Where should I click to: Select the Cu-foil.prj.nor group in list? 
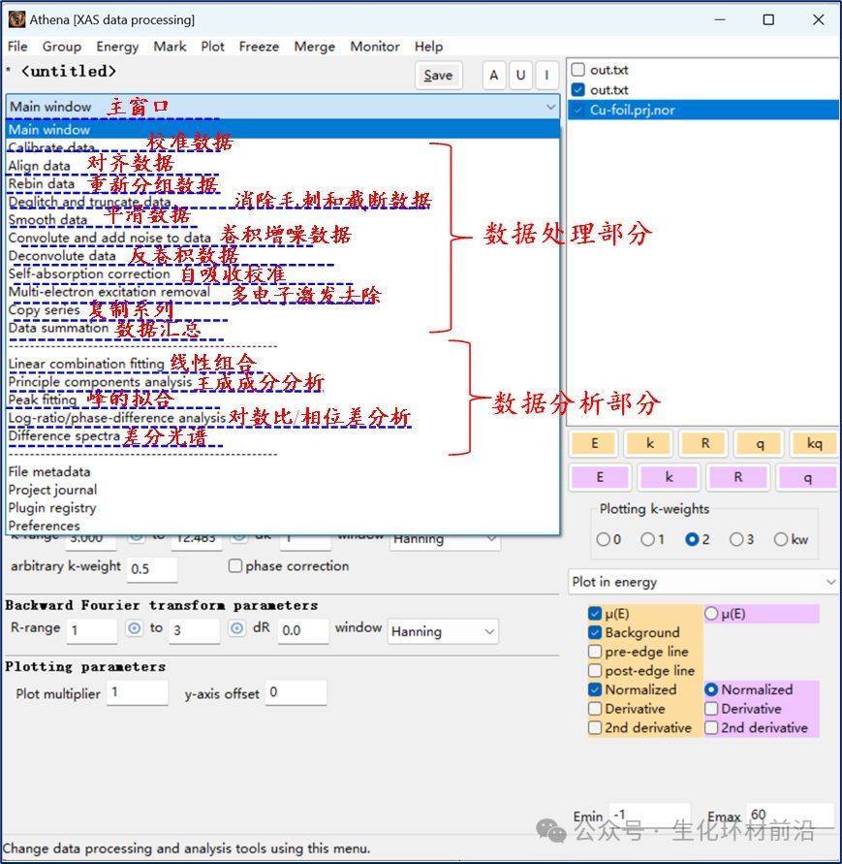click(x=632, y=110)
